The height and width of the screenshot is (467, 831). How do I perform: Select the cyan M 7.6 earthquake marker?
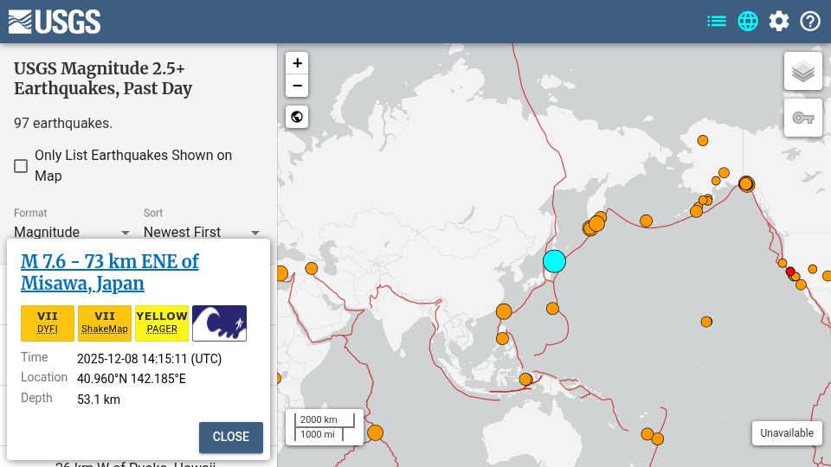pos(554,261)
